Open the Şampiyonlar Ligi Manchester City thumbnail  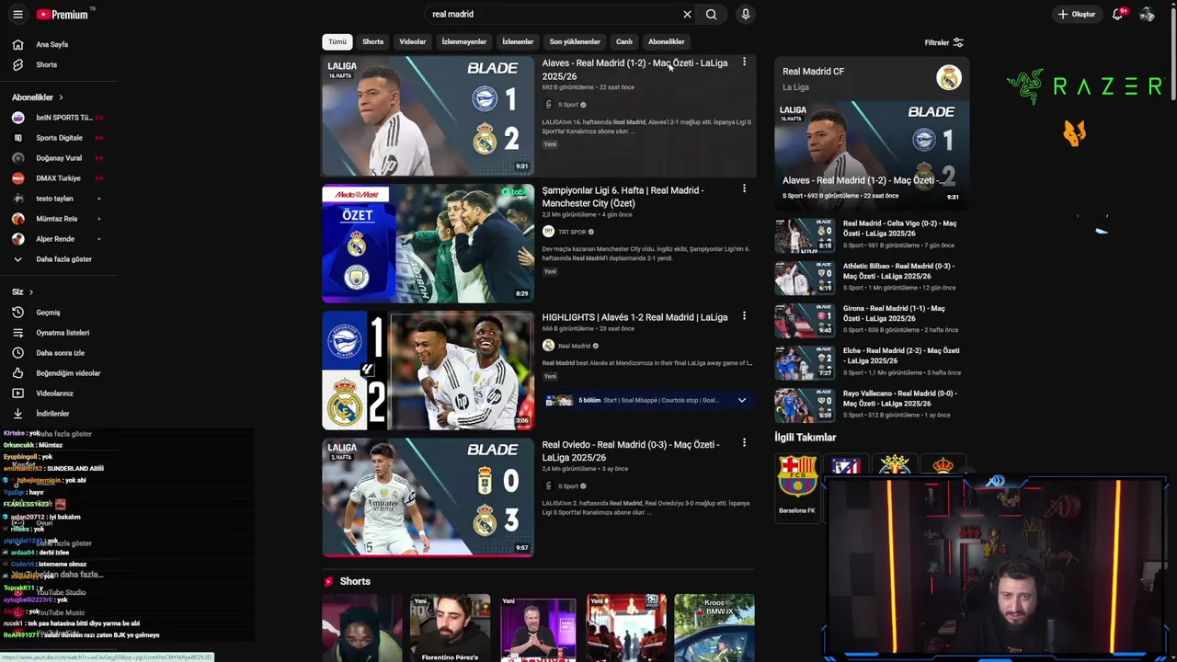coord(428,244)
